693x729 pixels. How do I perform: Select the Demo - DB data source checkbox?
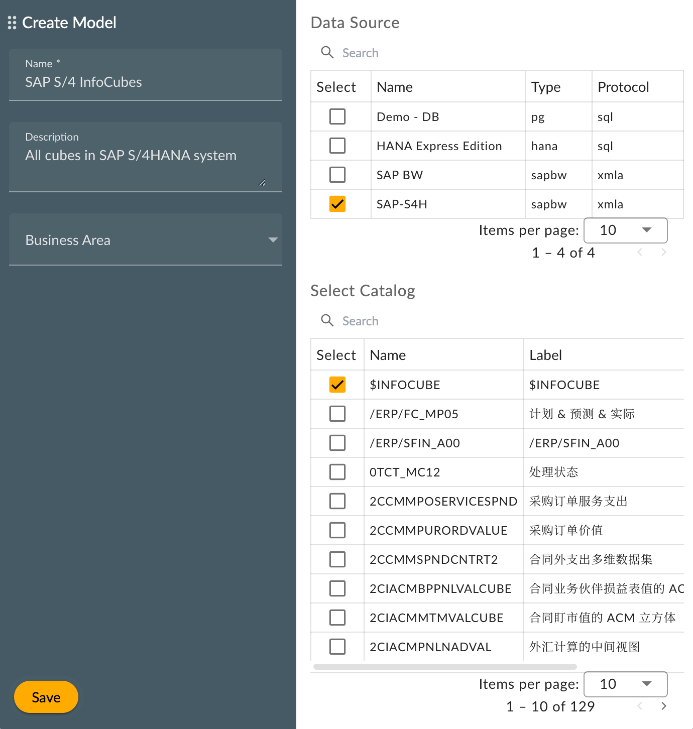click(x=337, y=116)
